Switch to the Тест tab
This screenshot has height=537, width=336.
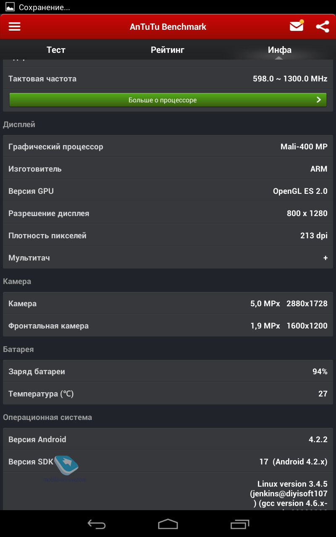(x=56, y=50)
